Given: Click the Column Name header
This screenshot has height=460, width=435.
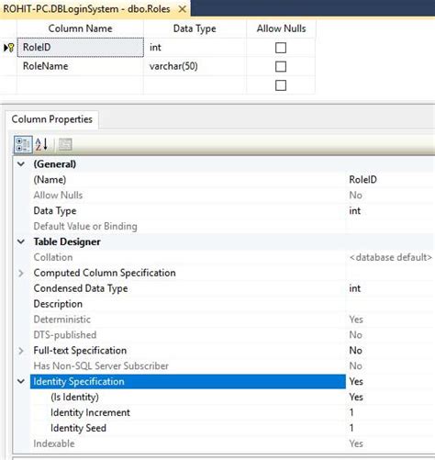Looking at the screenshot, I should click(x=80, y=28).
